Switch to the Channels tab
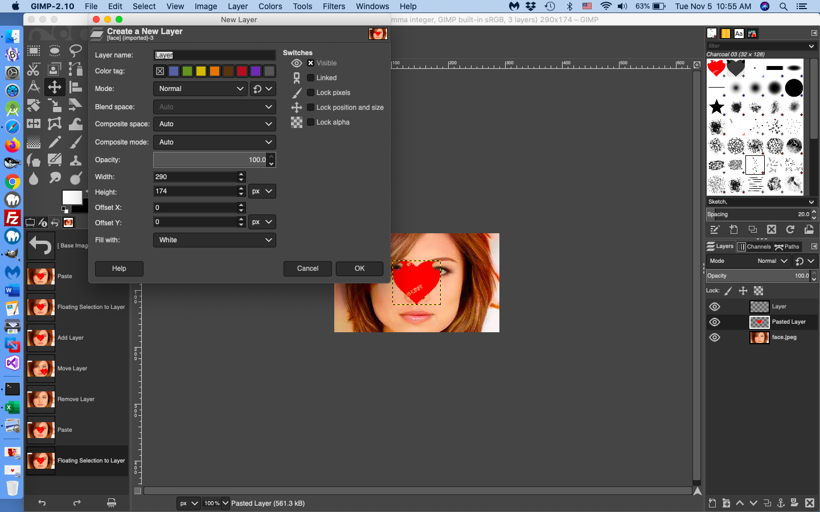820x512 pixels. [754, 247]
